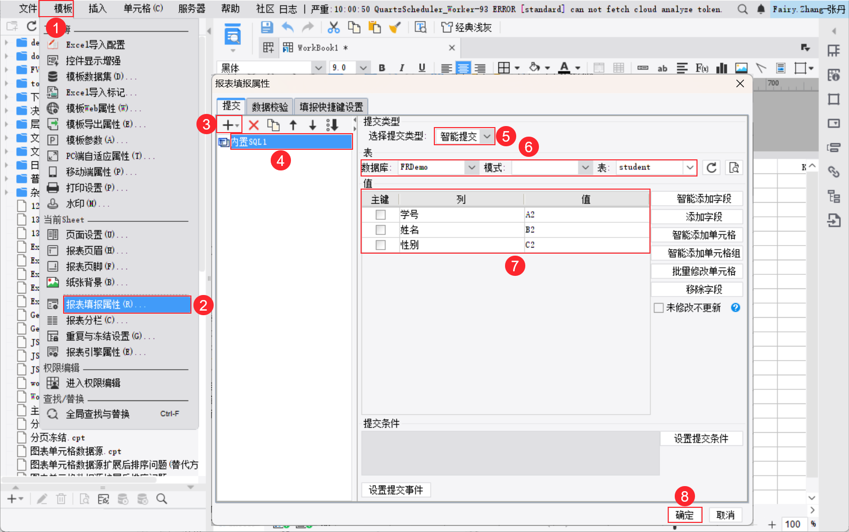Click the red delete X icon in the dialog
The image size is (849, 532).
(254, 125)
